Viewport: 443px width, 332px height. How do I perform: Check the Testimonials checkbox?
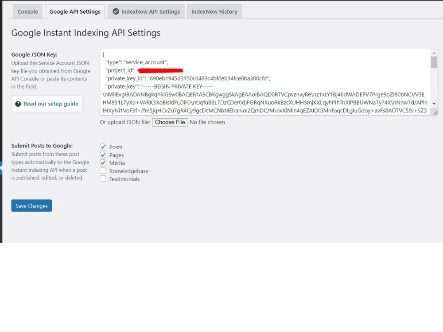tap(103, 179)
